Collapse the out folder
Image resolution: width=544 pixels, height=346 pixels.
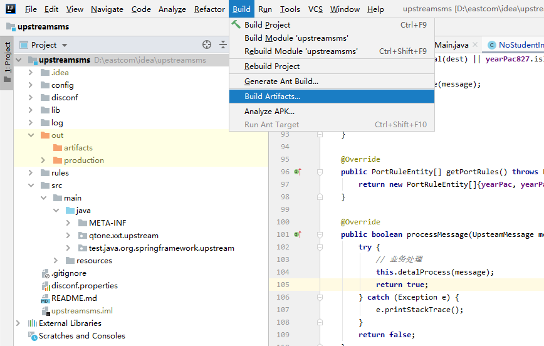point(31,135)
